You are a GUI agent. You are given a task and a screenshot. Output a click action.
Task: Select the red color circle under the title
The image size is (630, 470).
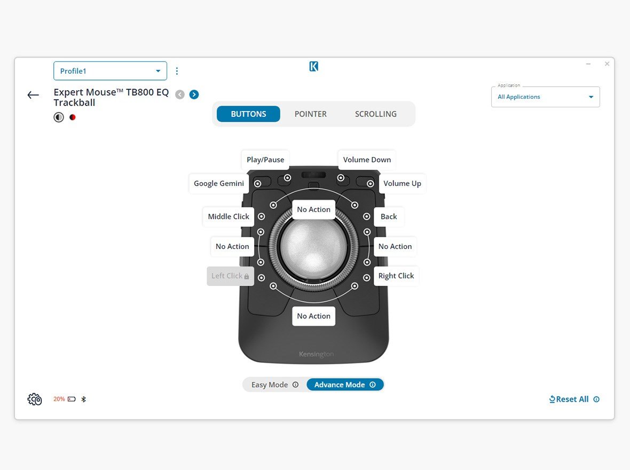point(73,116)
